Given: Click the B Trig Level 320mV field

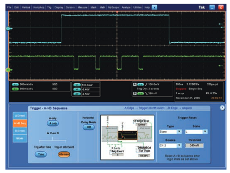Looking at the screenshot, I should pos(142,125).
